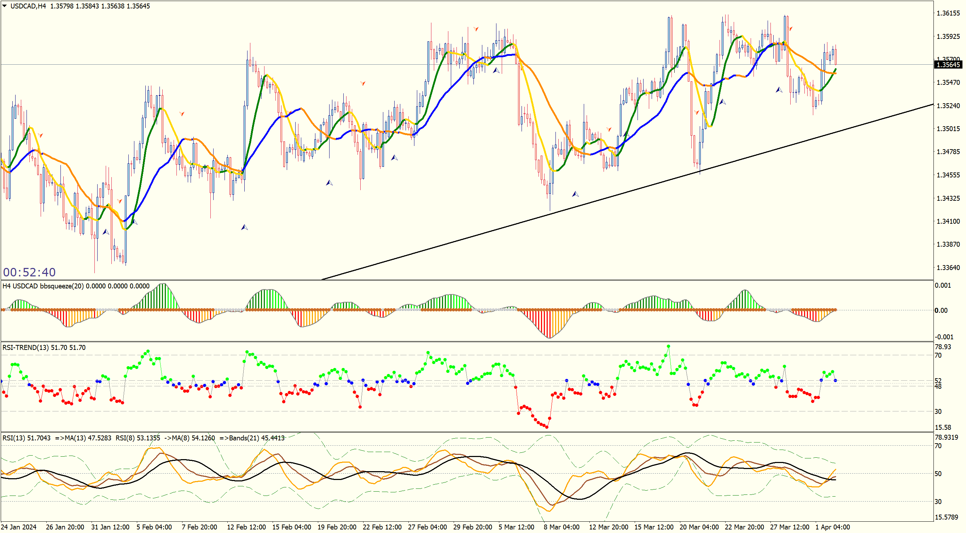This screenshot has height=533, width=966.
Task: Click the red down-arrow above the 27 Mar high
Action: pos(791,29)
